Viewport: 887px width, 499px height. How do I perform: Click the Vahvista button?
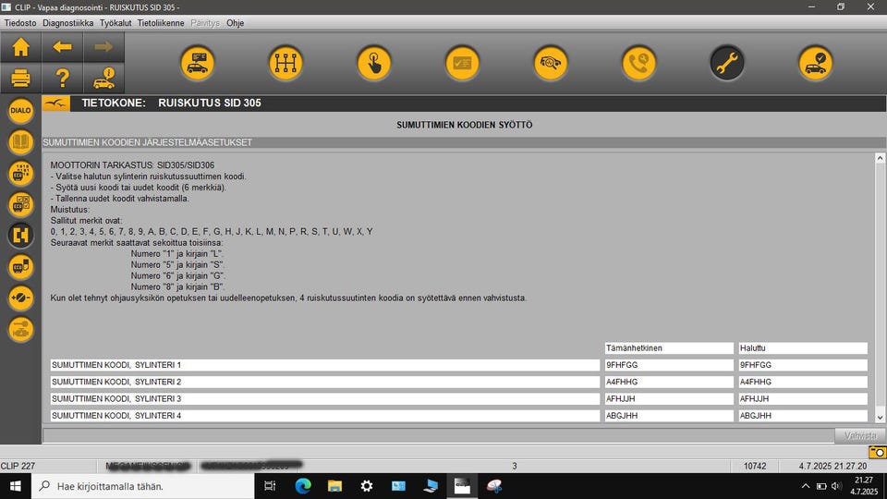pos(860,435)
